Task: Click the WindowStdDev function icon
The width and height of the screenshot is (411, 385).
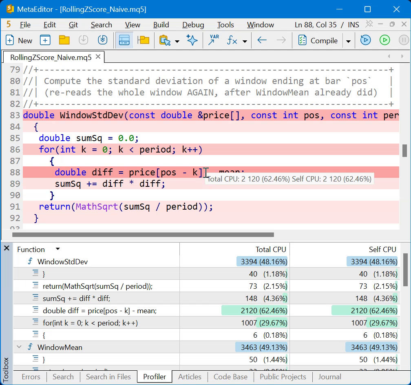Action: (x=30, y=261)
